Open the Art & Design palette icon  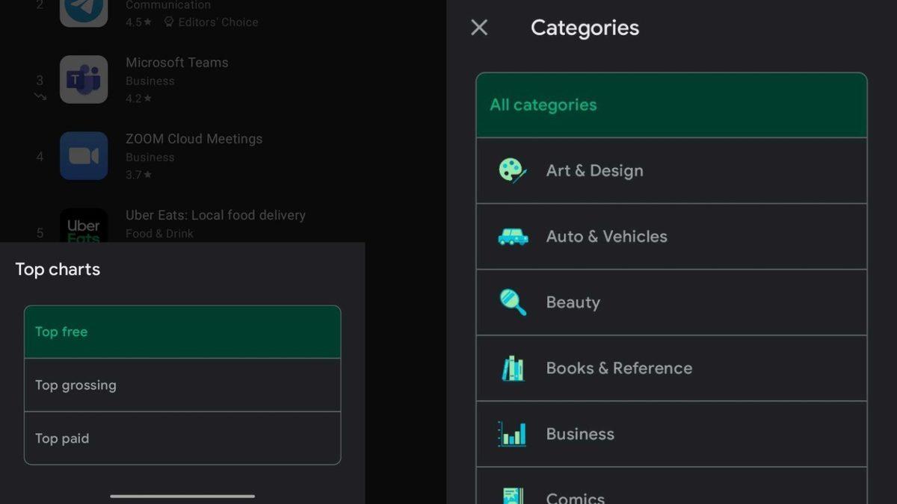point(512,171)
